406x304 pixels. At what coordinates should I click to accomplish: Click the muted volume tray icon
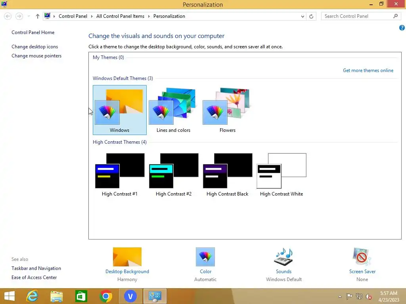[369, 296]
